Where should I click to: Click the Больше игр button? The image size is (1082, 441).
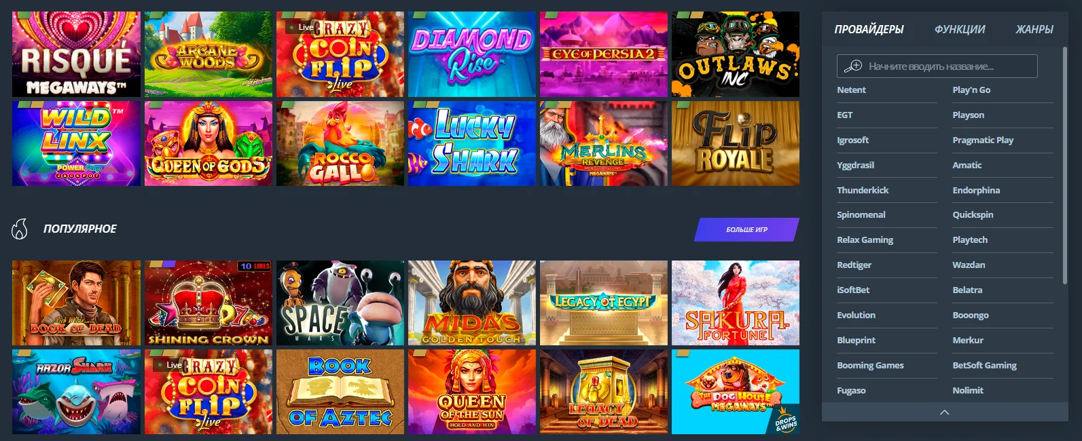(746, 229)
